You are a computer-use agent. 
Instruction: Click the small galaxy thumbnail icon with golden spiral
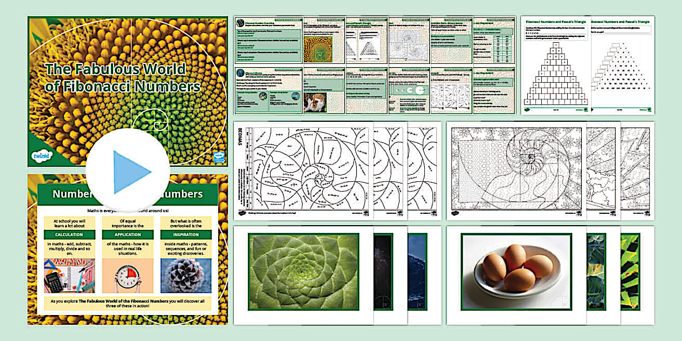tap(383, 271)
